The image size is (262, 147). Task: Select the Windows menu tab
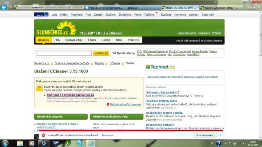tap(43, 40)
